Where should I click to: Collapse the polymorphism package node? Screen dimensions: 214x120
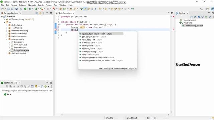[x=7, y=39]
